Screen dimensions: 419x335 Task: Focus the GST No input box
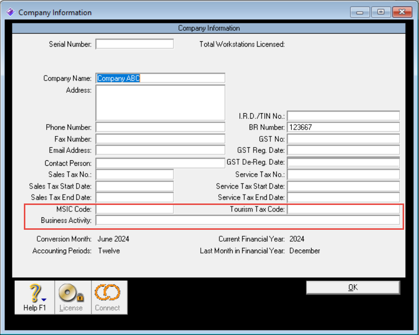(343, 139)
